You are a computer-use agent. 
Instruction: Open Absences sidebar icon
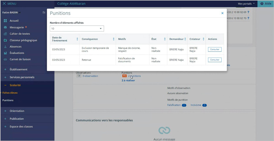(5, 47)
